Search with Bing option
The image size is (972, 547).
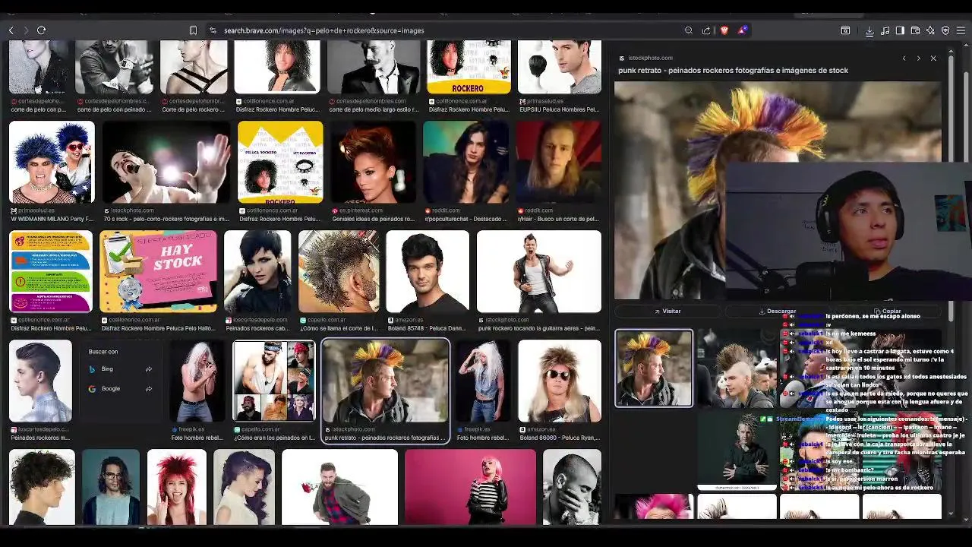(x=107, y=369)
